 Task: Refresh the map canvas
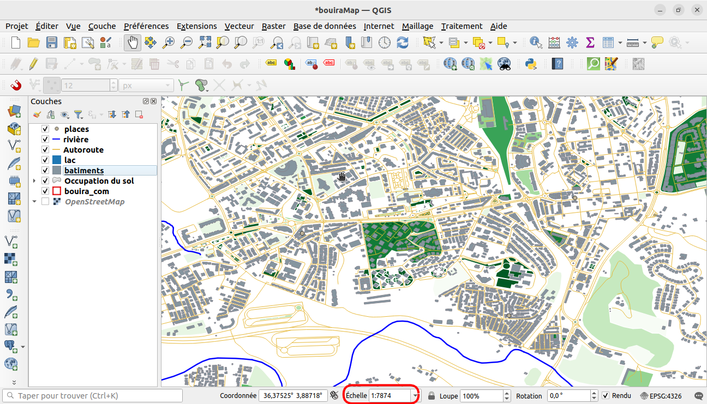tap(403, 43)
